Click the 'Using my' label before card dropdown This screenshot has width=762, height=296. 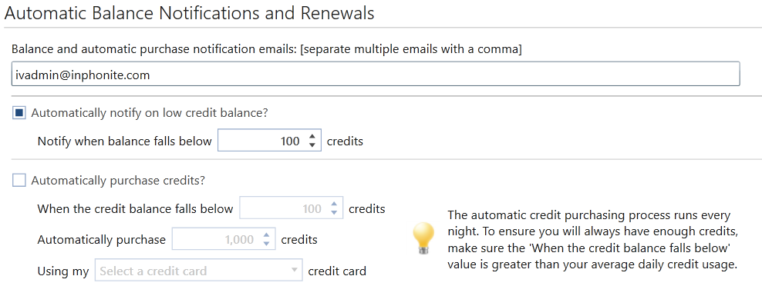pyautogui.click(x=63, y=271)
